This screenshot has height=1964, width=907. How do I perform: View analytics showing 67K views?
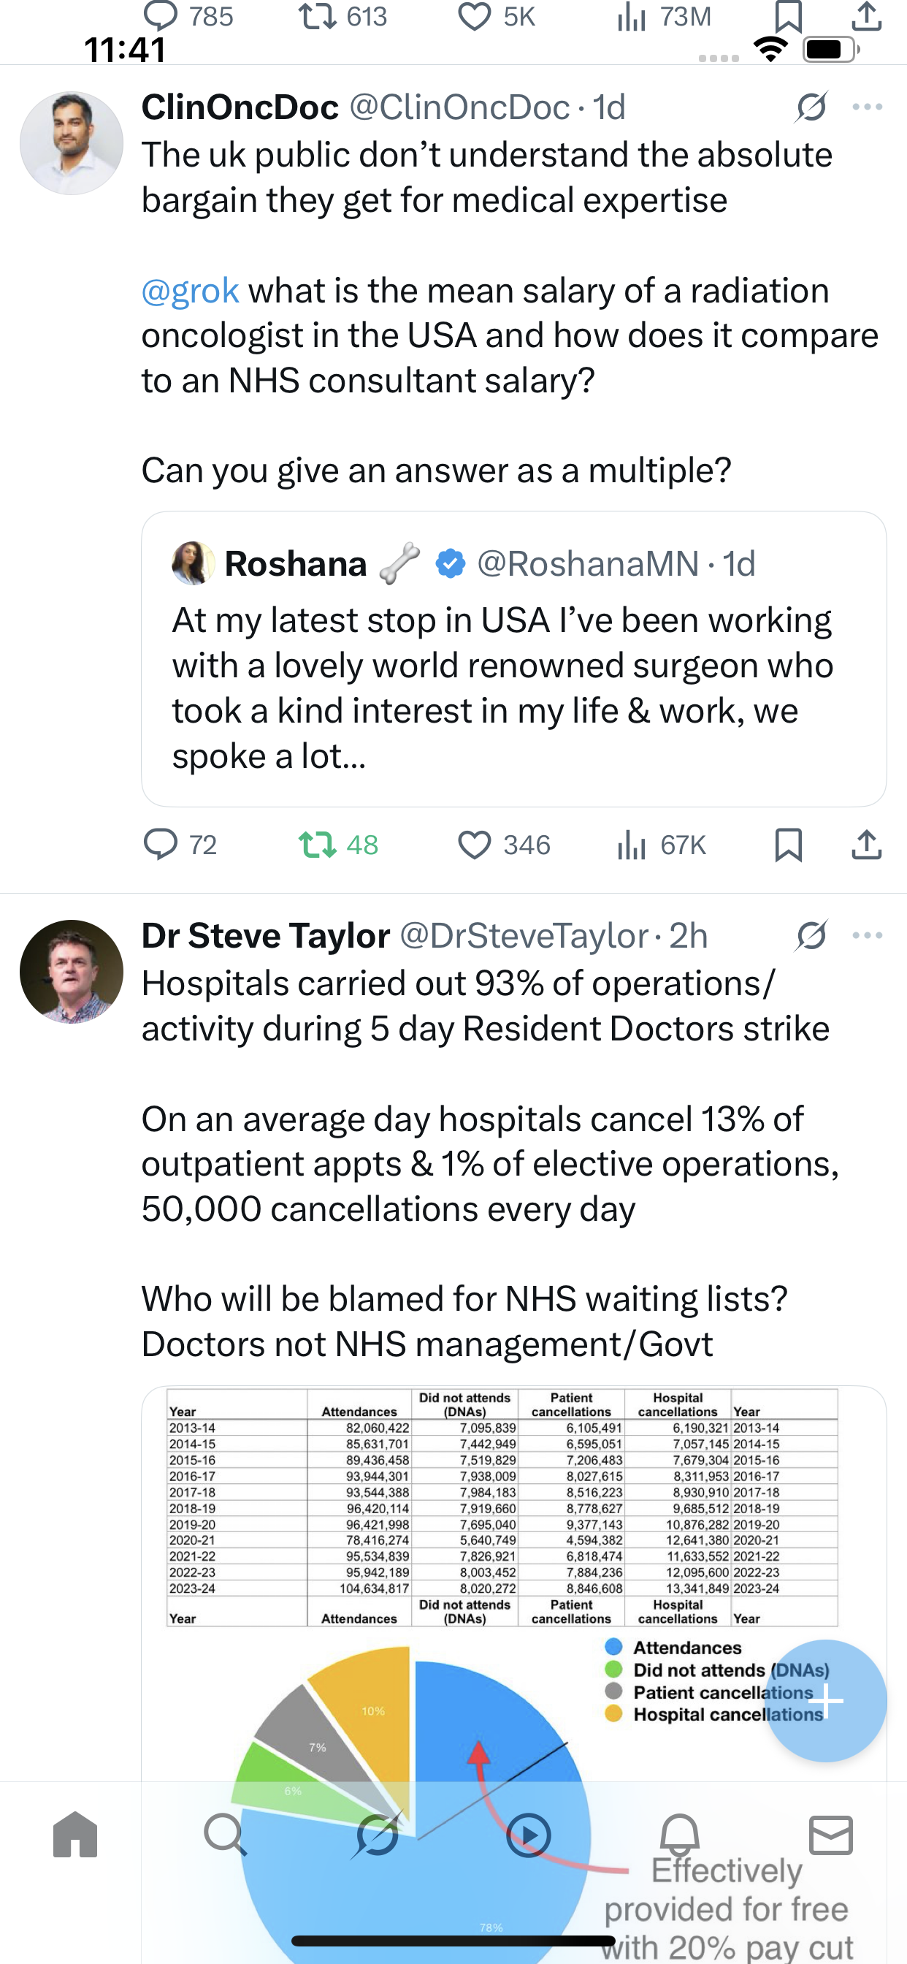click(x=660, y=845)
